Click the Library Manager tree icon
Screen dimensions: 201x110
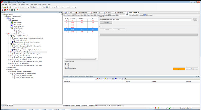click(12, 22)
